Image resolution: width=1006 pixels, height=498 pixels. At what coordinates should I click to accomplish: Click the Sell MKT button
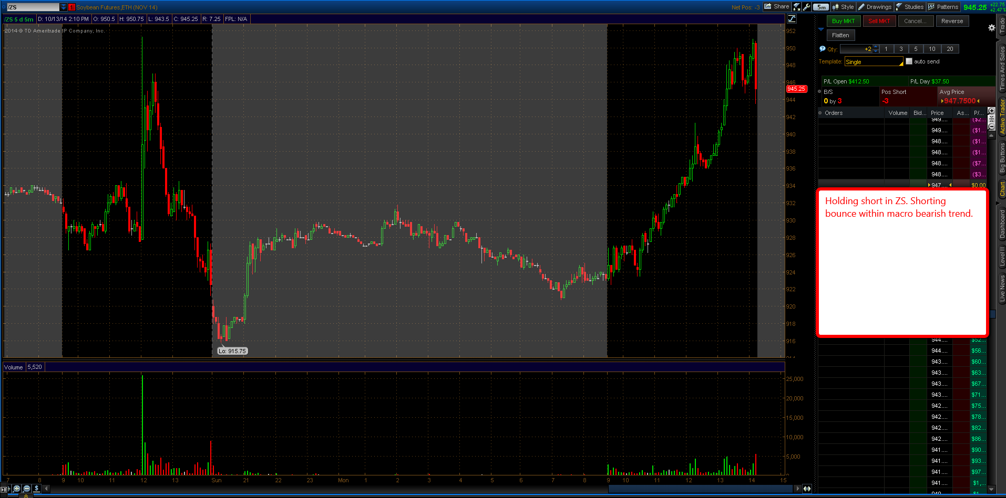(879, 21)
